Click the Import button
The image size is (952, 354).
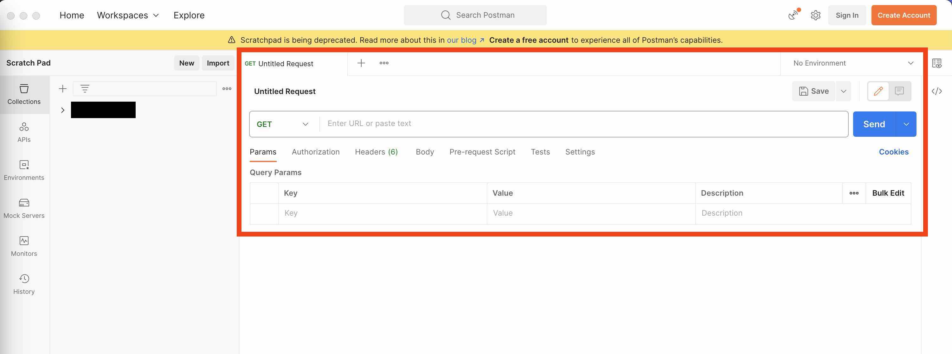click(218, 63)
